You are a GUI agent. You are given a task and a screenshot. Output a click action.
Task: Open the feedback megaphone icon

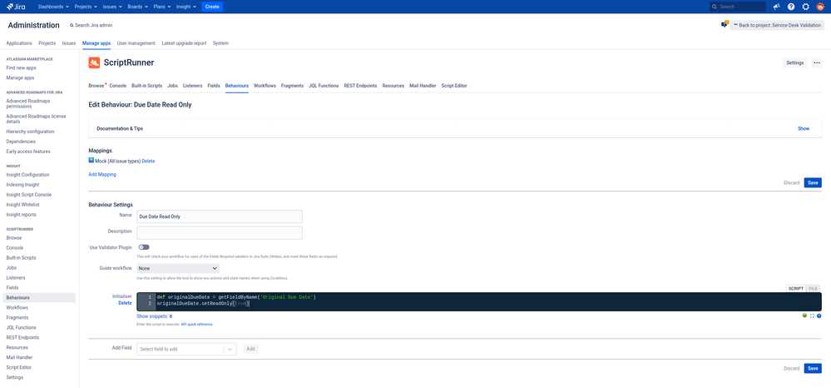776,7
